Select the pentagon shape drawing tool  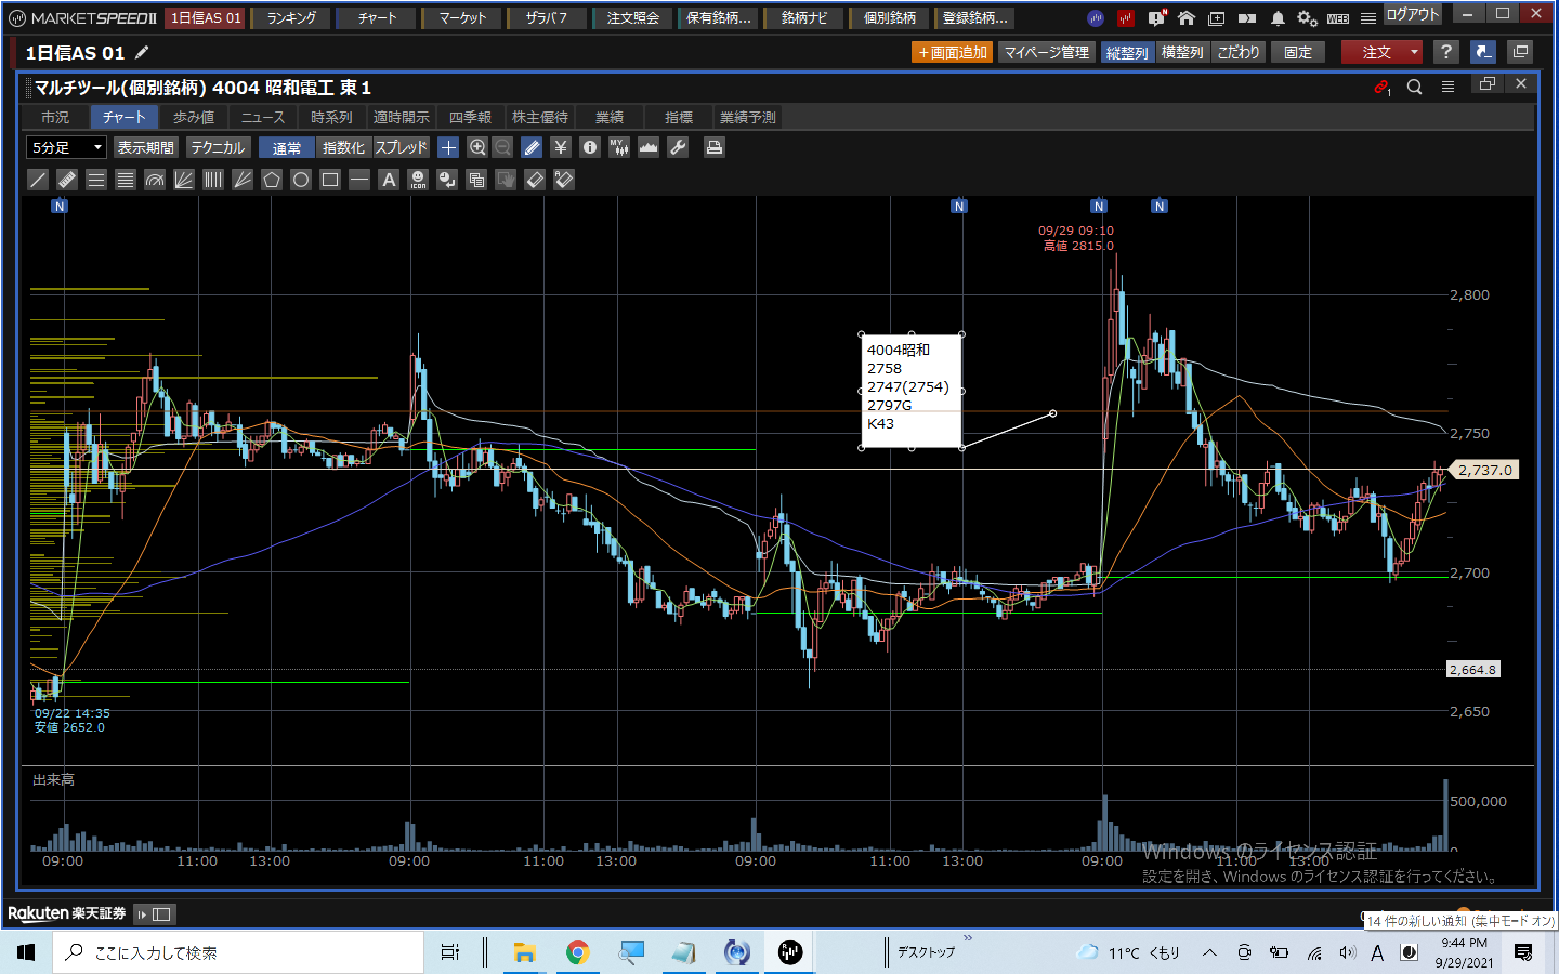[271, 180]
